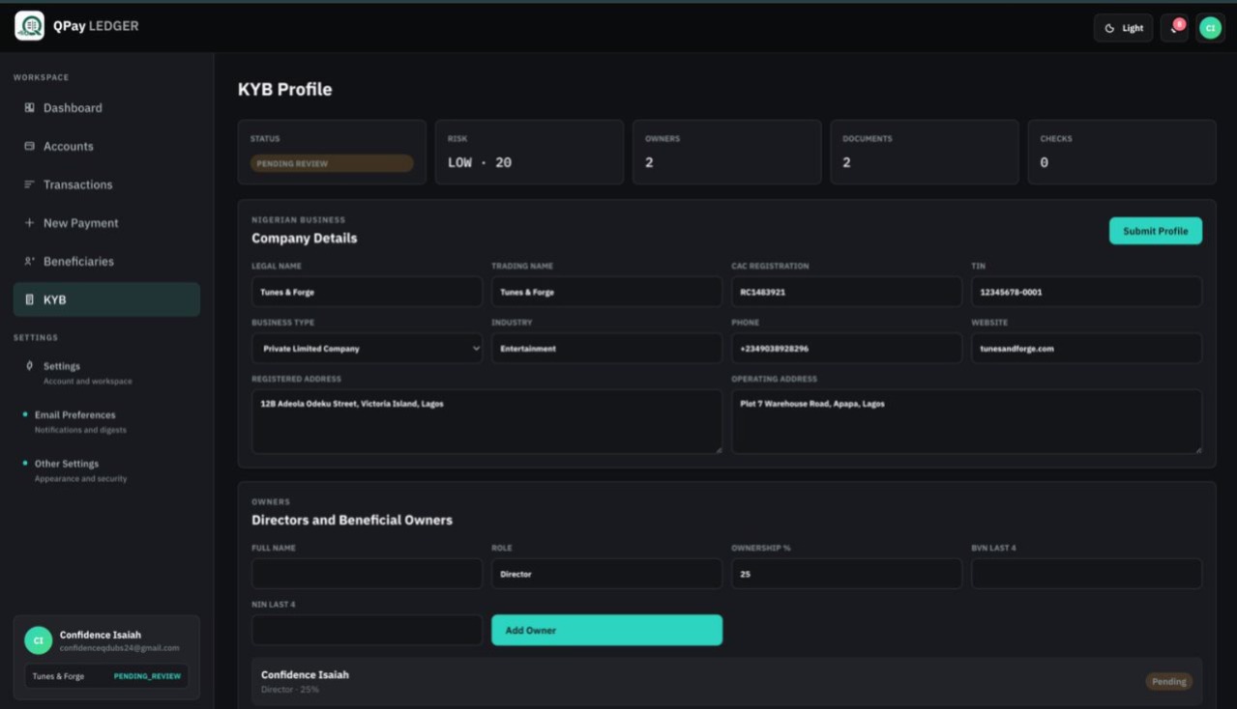Click the Submit Profile button

(x=1155, y=231)
